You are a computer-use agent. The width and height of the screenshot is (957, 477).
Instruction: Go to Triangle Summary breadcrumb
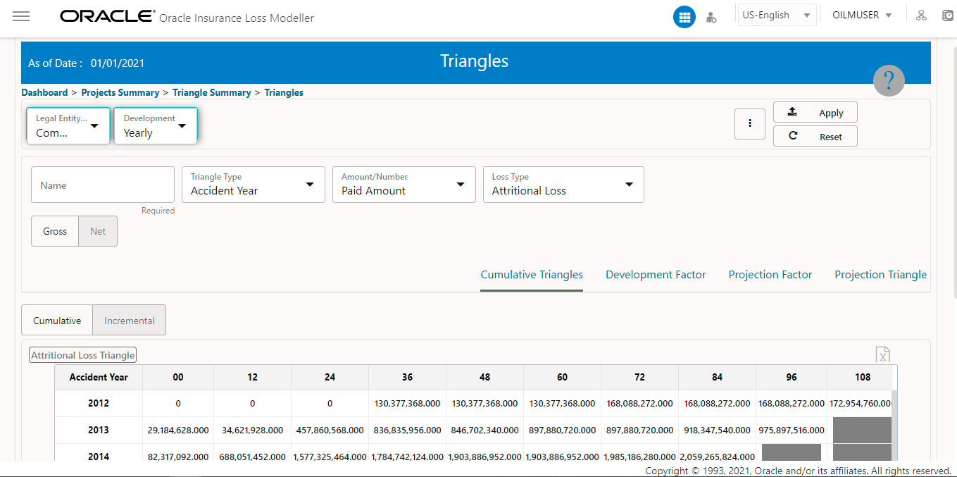[x=212, y=92]
